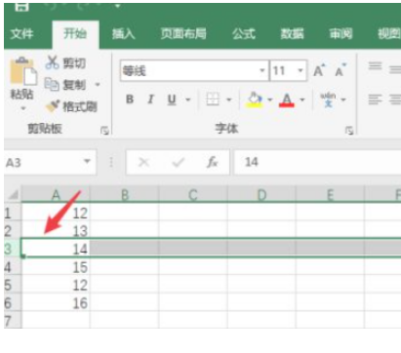Expand the font color dropdown arrow
Image resolution: width=401 pixels, height=353 pixels.
pos(302,99)
